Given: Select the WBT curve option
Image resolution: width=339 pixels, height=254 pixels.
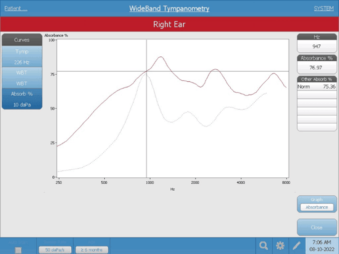Looking at the screenshot, I should pos(21,77).
